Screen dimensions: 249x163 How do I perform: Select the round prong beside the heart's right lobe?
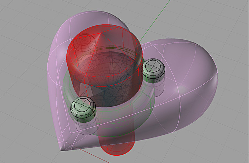(153, 70)
